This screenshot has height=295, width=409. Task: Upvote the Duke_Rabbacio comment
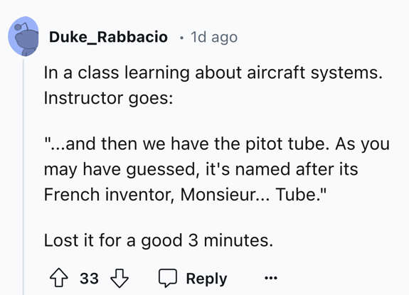click(x=59, y=278)
